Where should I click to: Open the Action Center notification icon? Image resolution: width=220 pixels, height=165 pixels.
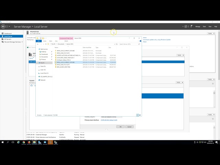click(x=217, y=142)
